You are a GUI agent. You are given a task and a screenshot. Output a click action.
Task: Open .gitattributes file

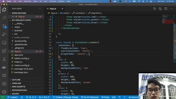(26, 45)
